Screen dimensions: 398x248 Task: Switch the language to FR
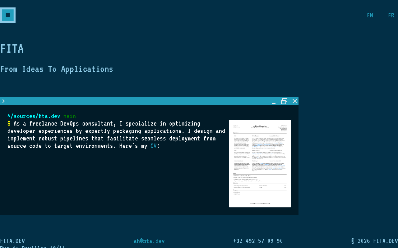coord(391,15)
